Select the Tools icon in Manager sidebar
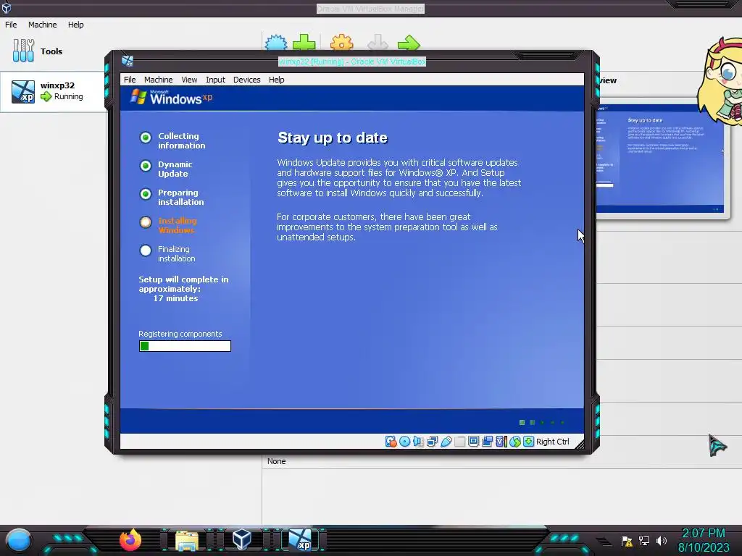Viewport: 742px width, 556px height. (x=23, y=51)
